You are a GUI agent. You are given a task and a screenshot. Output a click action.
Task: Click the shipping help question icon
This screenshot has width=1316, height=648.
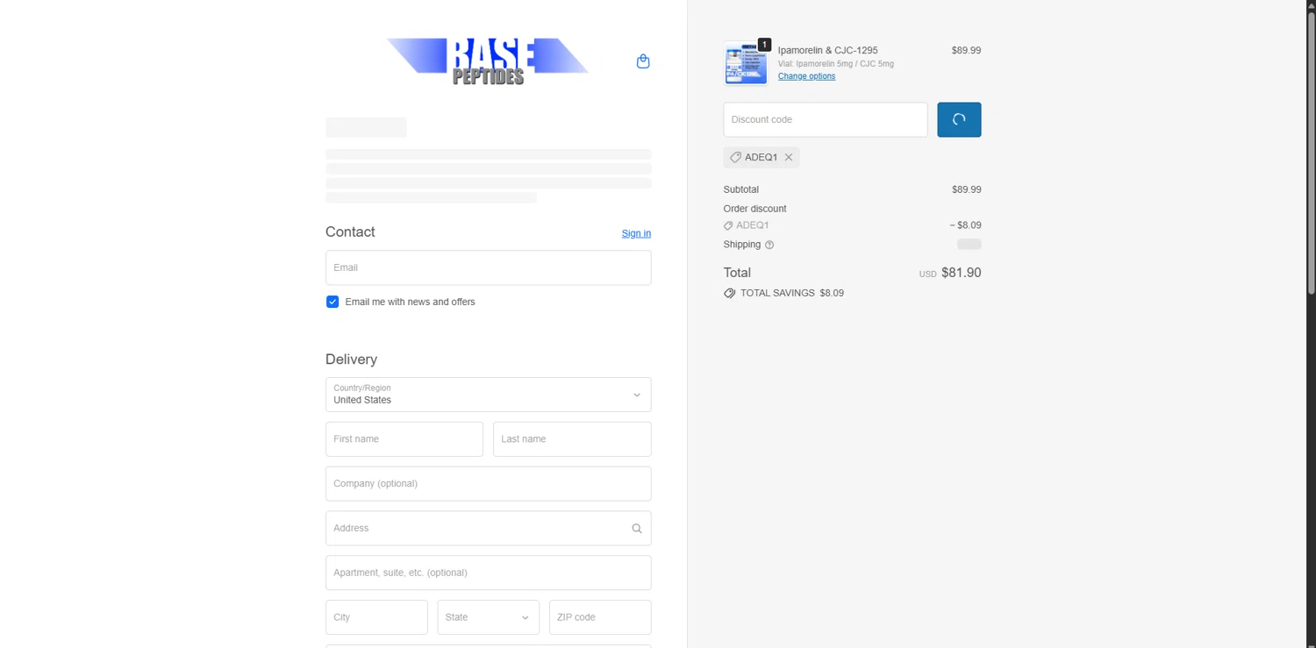click(769, 245)
